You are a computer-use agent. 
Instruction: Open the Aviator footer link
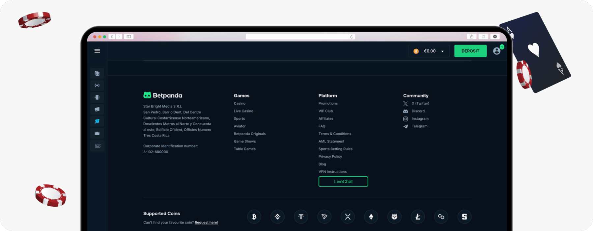click(x=240, y=126)
